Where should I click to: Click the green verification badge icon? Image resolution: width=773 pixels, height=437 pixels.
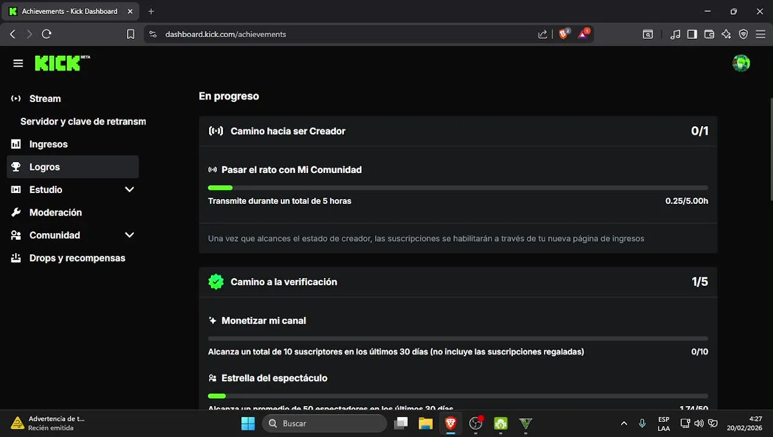point(216,282)
